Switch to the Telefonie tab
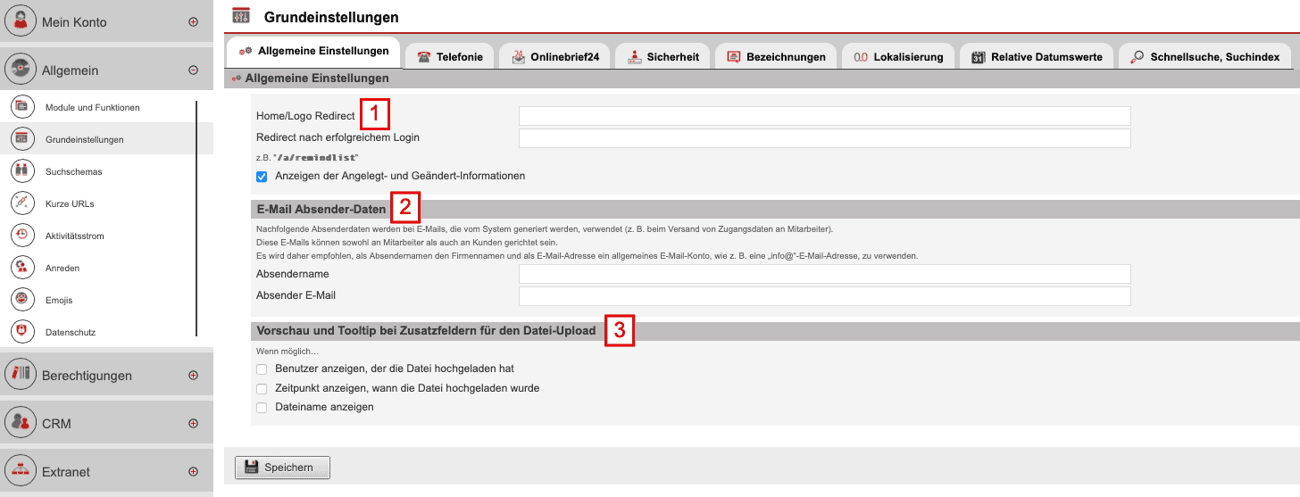1300x497 pixels. (x=450, y=57)
